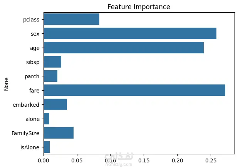This screenshot has width=238, height=167.
Task: Click the fare bar in the chart
Action: point(134,91)
